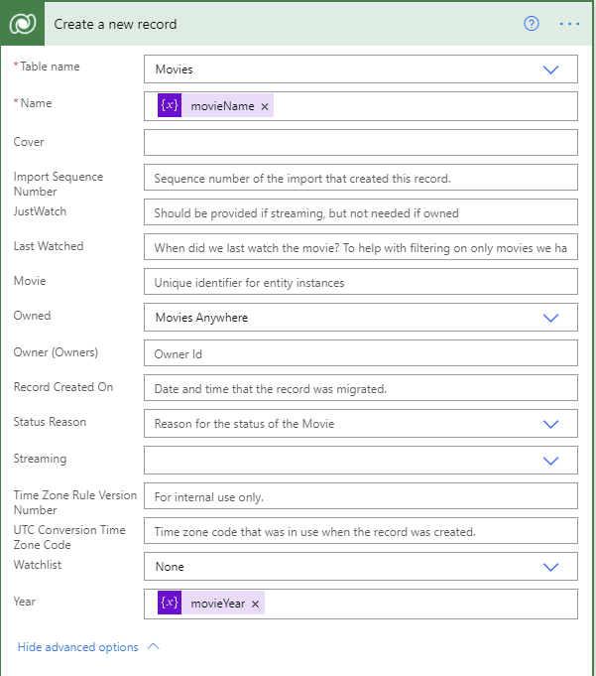
Task: Select the movieYear token text
Action: tap(218, 604)
